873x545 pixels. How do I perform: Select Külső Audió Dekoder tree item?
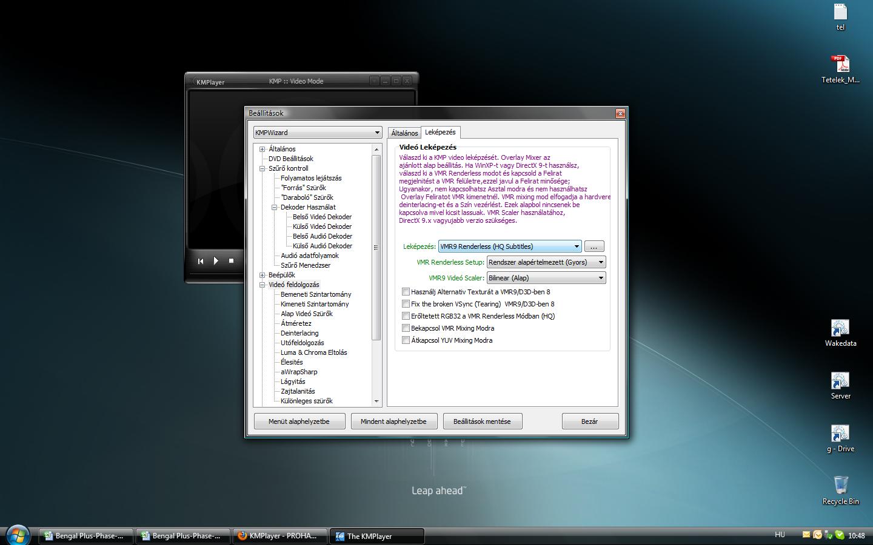323,246
